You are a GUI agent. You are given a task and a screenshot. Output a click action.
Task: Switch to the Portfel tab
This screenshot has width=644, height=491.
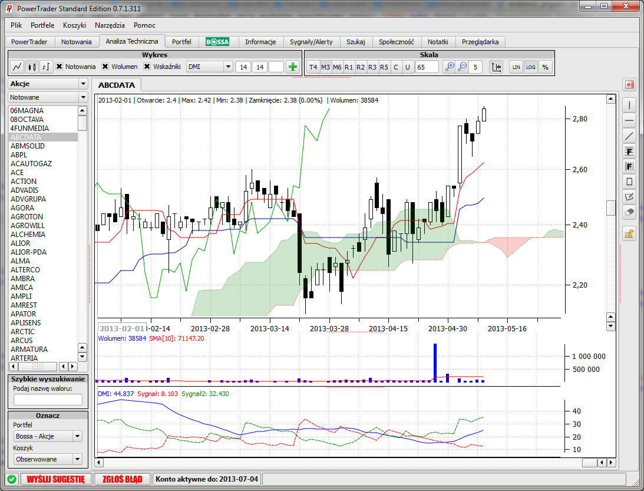[x=181, y=42]
